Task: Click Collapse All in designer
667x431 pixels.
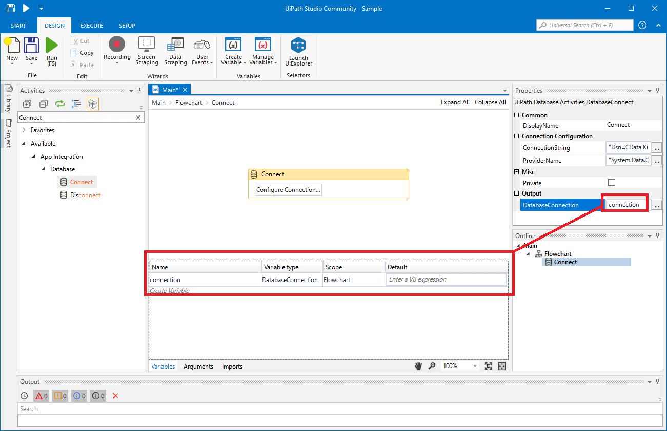Action: click(490, 102)
